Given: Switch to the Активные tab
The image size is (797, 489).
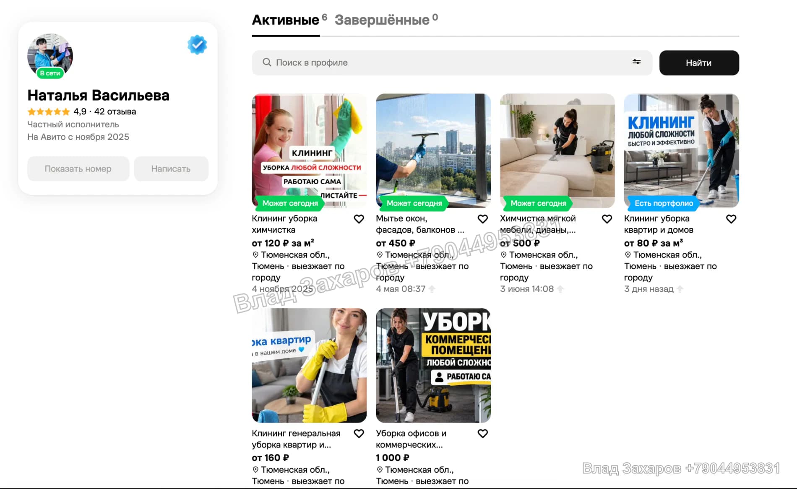Looking at the screenshot, I should click(285, 20).
